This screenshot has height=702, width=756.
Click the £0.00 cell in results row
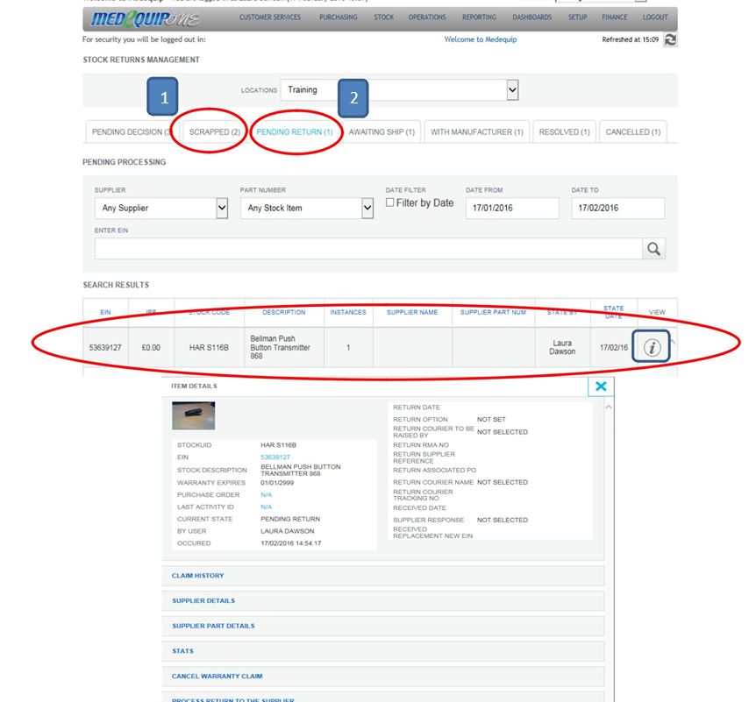click(151, 347)
